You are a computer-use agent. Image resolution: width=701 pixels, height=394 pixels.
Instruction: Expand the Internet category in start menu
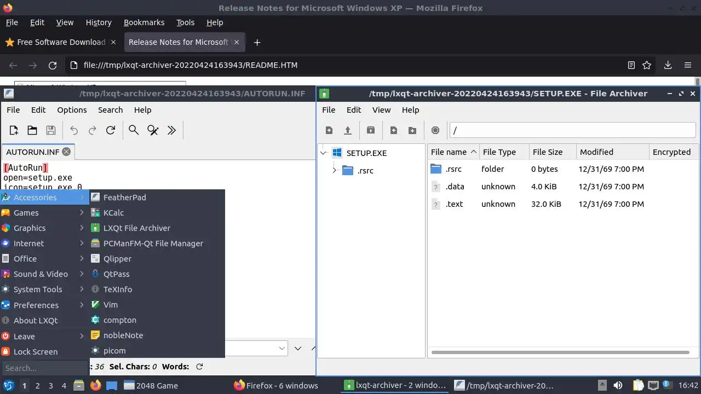pyautogui.click(x=44, y=244)
